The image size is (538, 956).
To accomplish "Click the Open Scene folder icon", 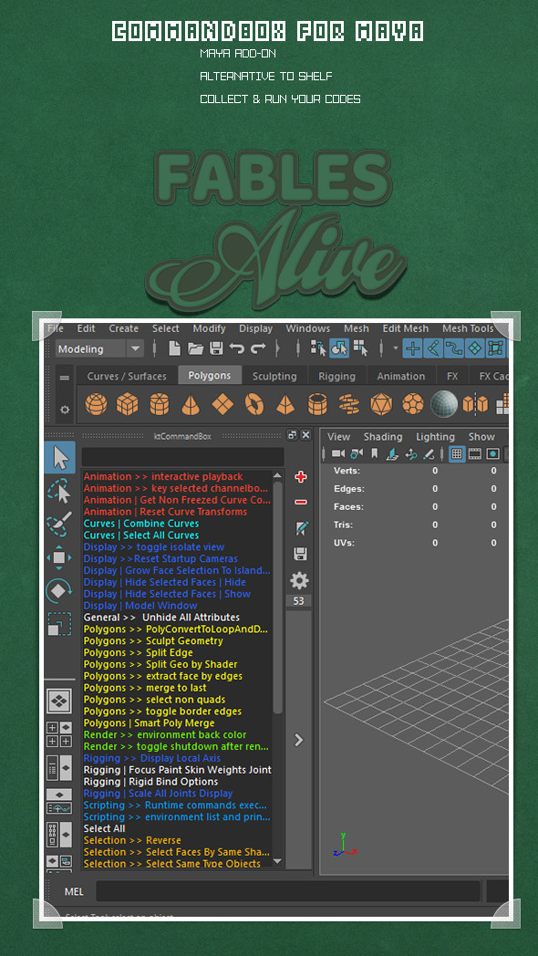I will pos(195,348).
